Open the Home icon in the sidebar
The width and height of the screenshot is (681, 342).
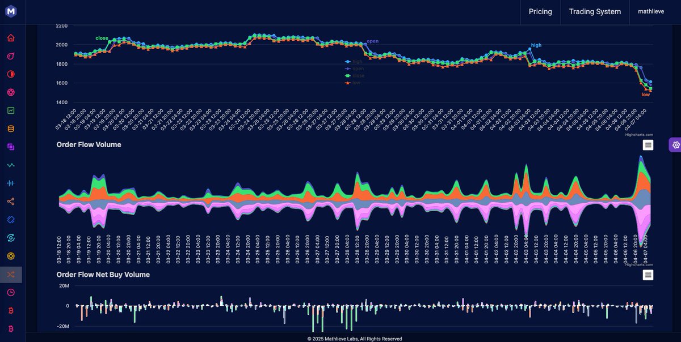(x=11, y=37)
